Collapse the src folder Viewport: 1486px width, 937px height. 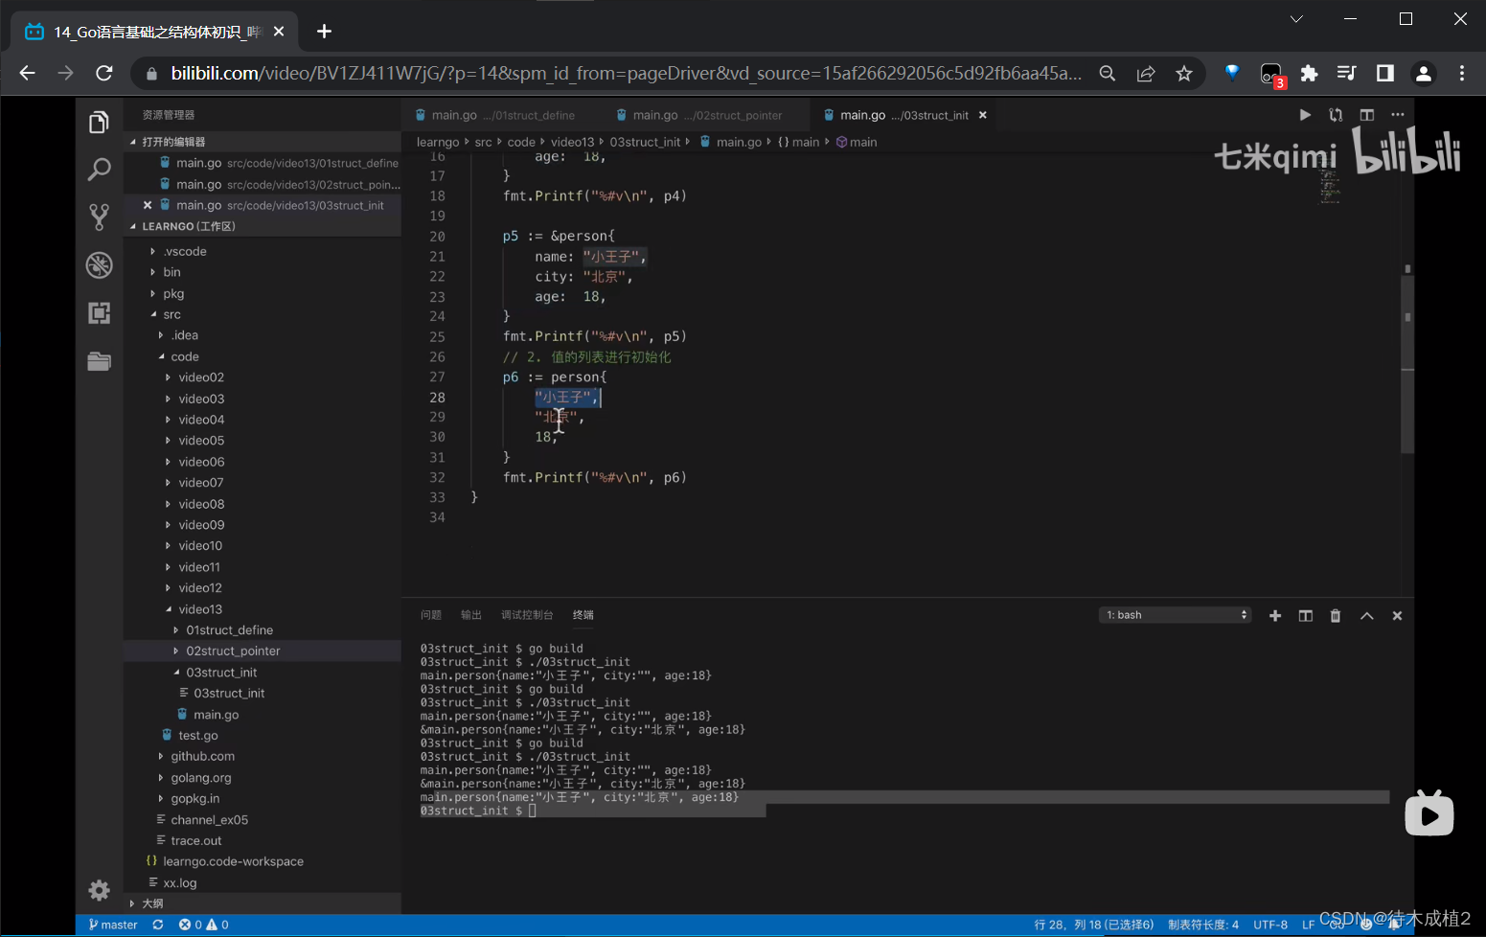pyautogui.click(x=171, y=314)
